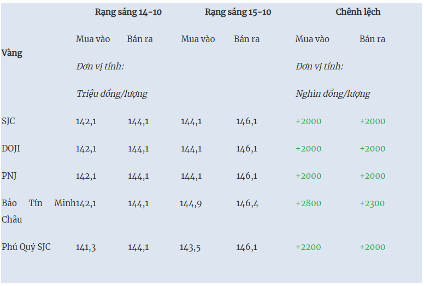Click the "Phú Quý SJC" row label

(26, 247)
